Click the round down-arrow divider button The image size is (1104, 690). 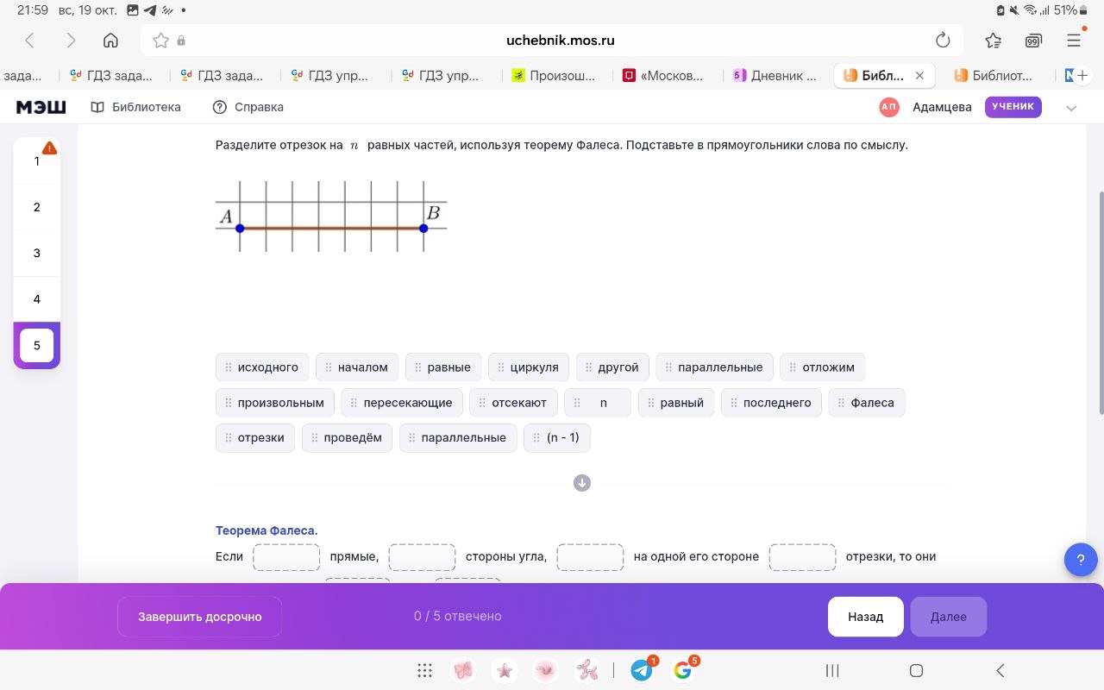(x=582, y=483)
